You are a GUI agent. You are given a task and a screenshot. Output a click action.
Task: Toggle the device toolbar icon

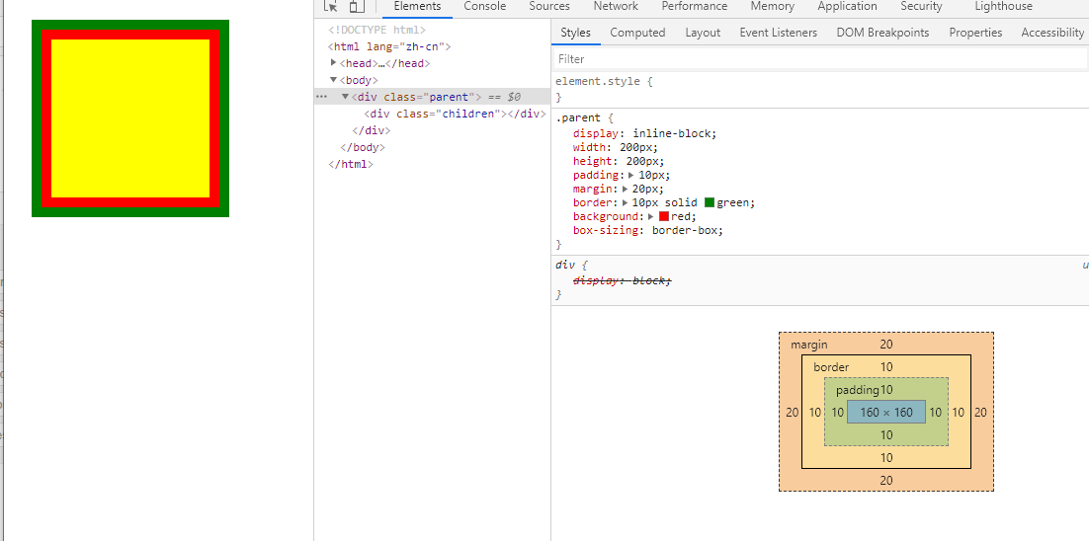pos(357,6)
